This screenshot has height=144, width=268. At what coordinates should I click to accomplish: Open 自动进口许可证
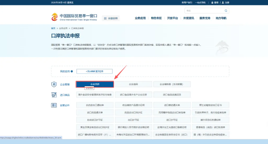click(x=95, y=120)
